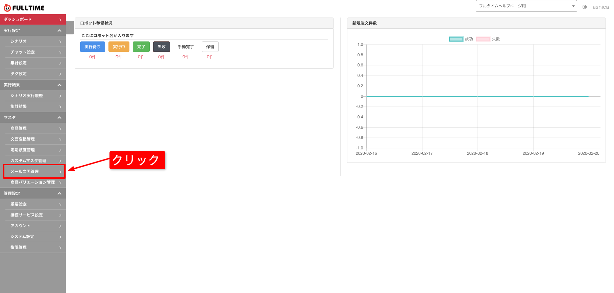Open the 0件 link under 実行中
This screenshot has height=293, width=614.
click(119, 57)
